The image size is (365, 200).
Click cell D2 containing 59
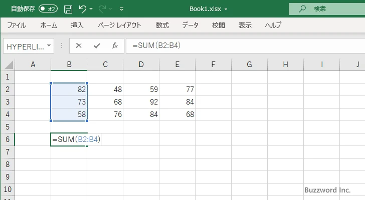point(141,89)
